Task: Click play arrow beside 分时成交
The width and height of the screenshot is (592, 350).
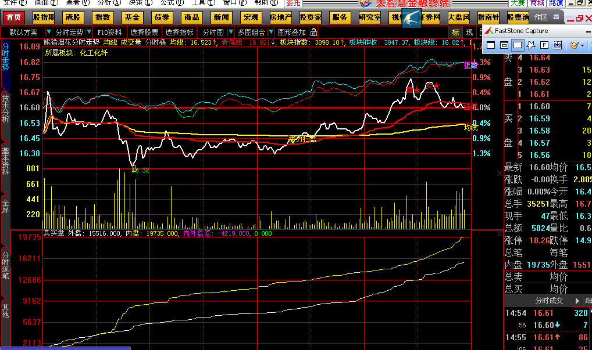Action: 577,301
